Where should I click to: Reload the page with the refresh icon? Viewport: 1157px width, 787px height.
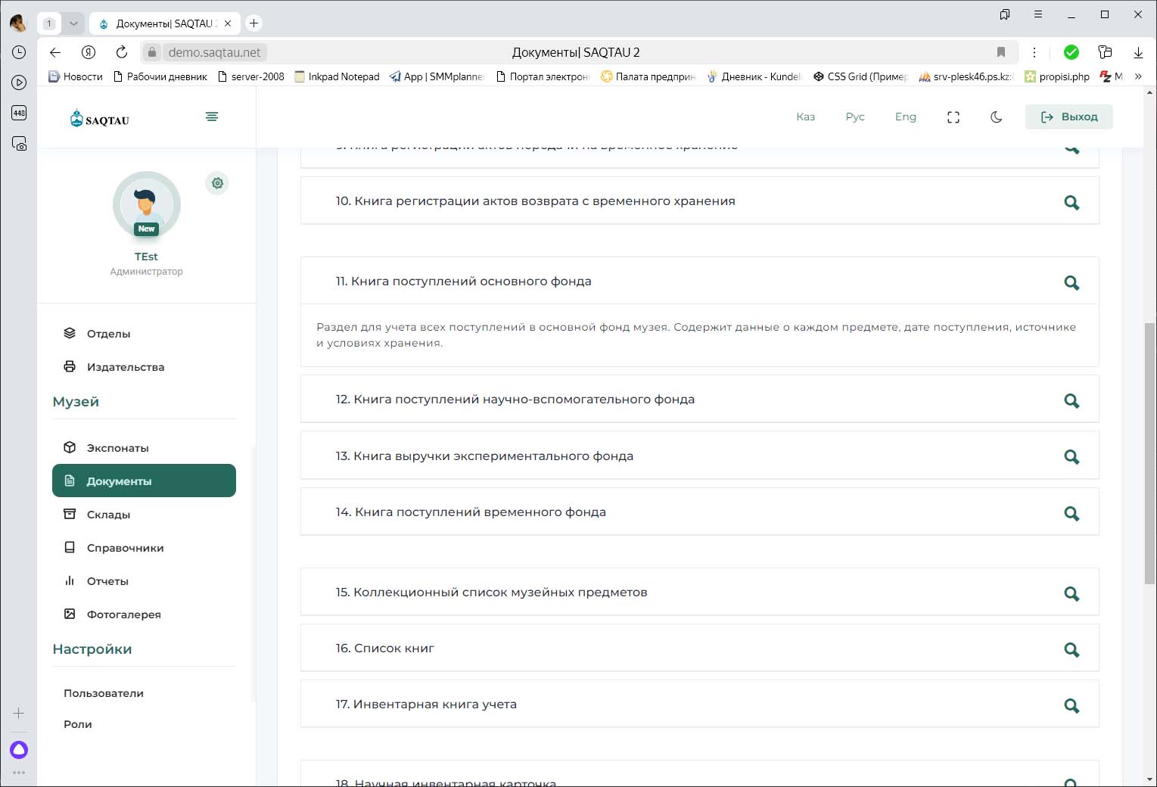coord(121,52)
